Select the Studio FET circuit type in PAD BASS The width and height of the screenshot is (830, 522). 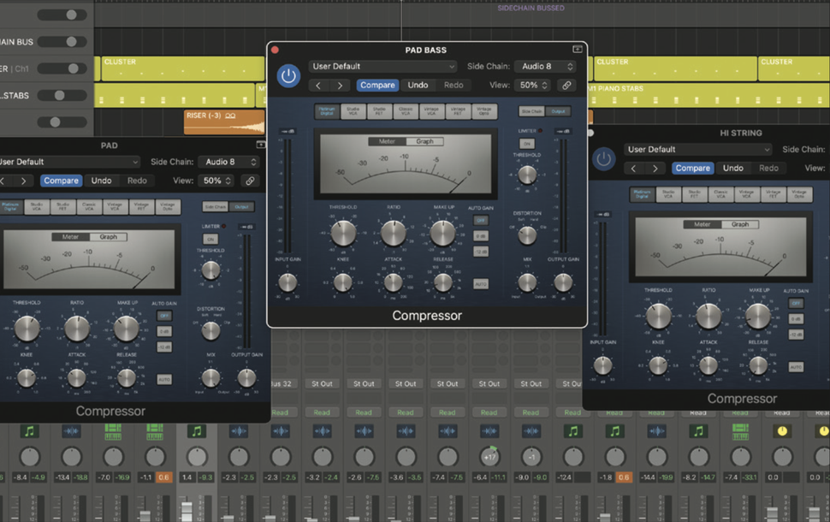379,111
